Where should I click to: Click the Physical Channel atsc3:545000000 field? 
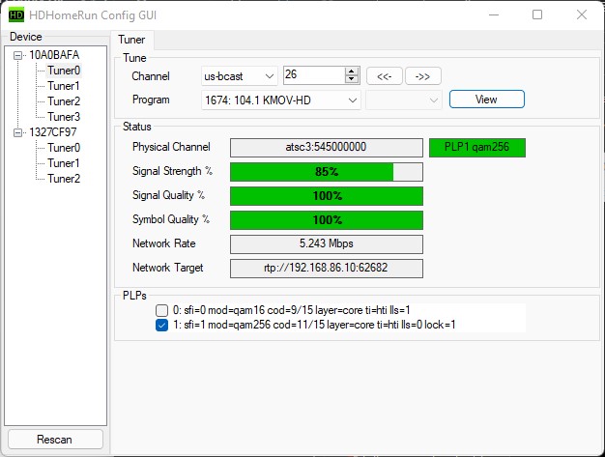327,148
